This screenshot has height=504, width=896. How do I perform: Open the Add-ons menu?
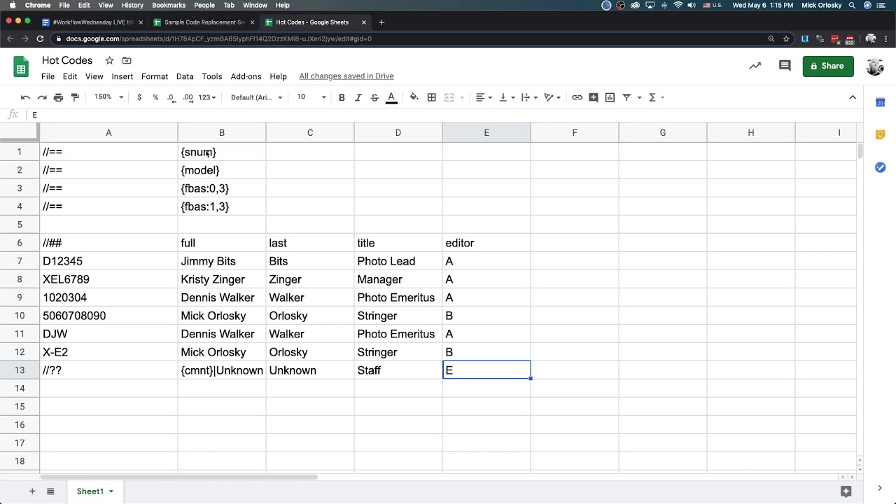pyautogui.click(x=246, y=76)
